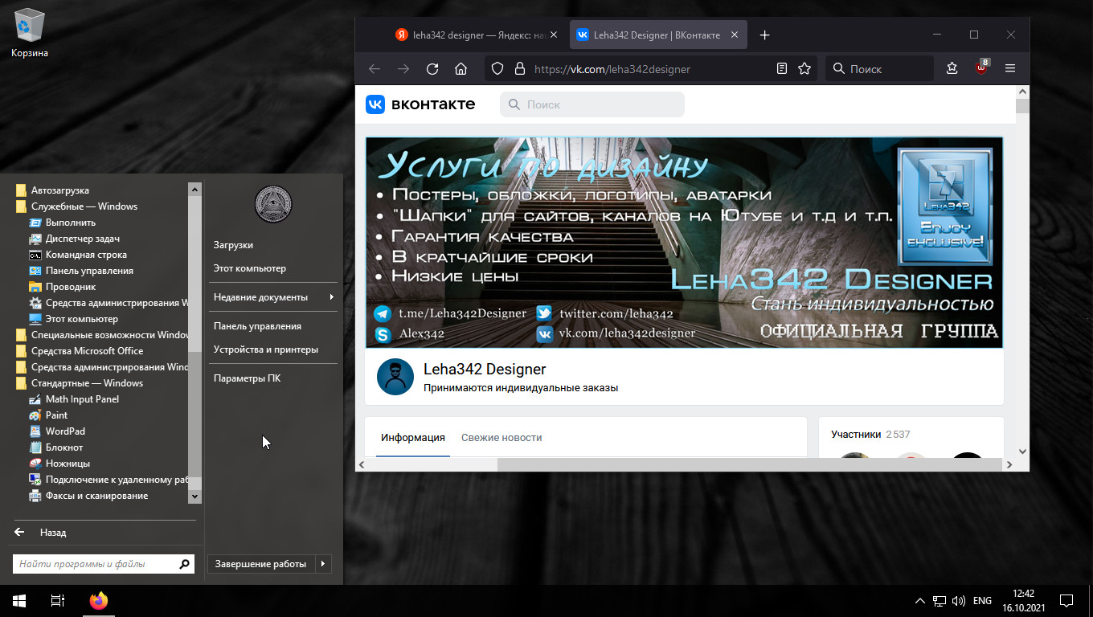1093x617 pixels.
Task: Open Task View on the taskbar
Action: (58, 600)
